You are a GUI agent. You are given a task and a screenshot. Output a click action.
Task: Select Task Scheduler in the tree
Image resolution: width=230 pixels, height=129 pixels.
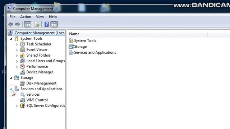pyautogui.click(x=39, y=44)
